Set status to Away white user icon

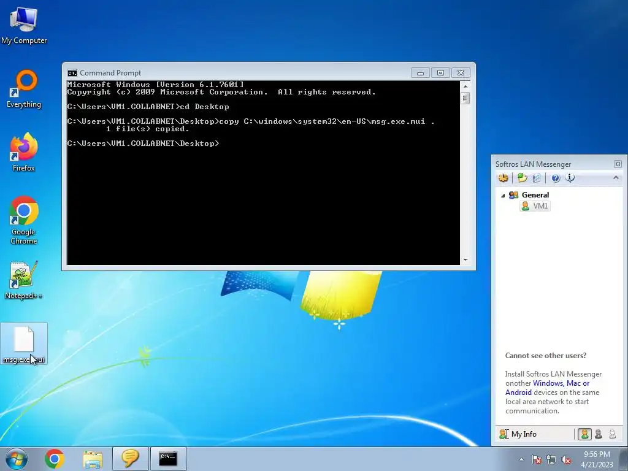pyautogui.click(x=613, y=434)
